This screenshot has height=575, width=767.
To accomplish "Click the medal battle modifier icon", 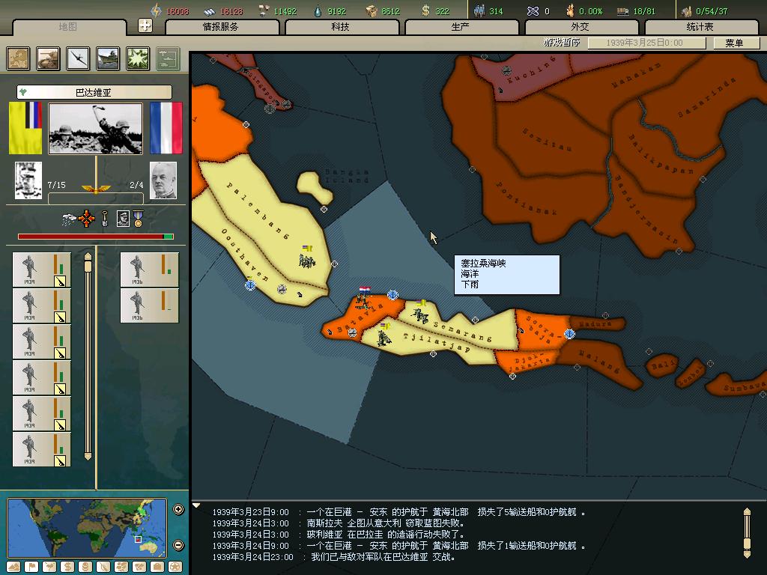I will pyautogui.click(x=139, y=219).
